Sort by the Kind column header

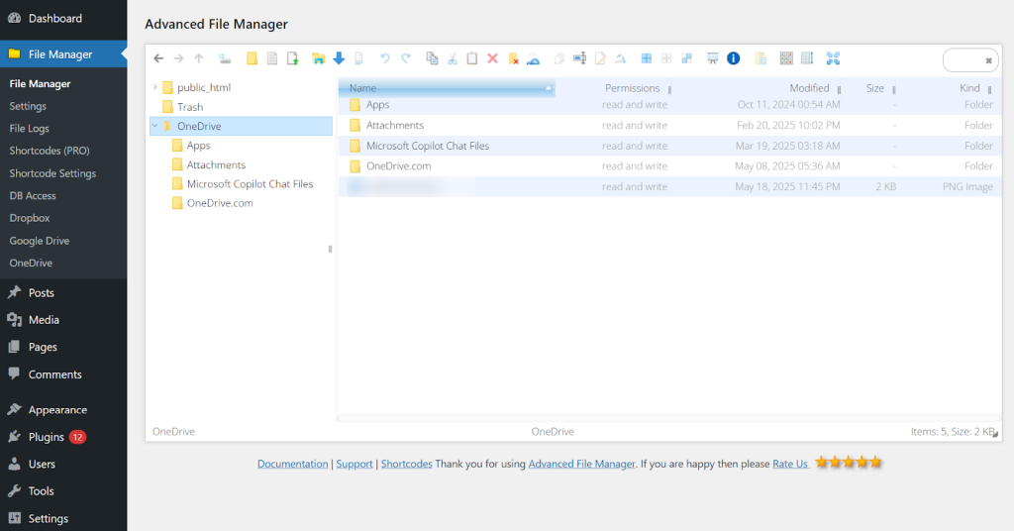point(969,88)
